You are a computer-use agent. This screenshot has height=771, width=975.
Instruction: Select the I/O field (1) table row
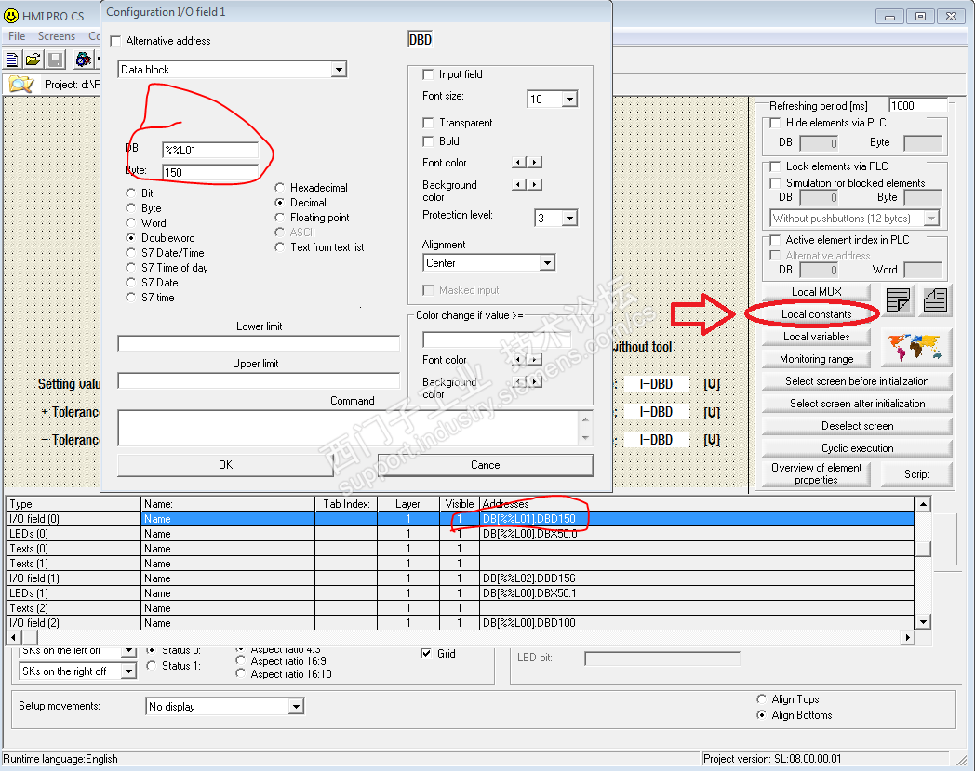click(461, 578)
